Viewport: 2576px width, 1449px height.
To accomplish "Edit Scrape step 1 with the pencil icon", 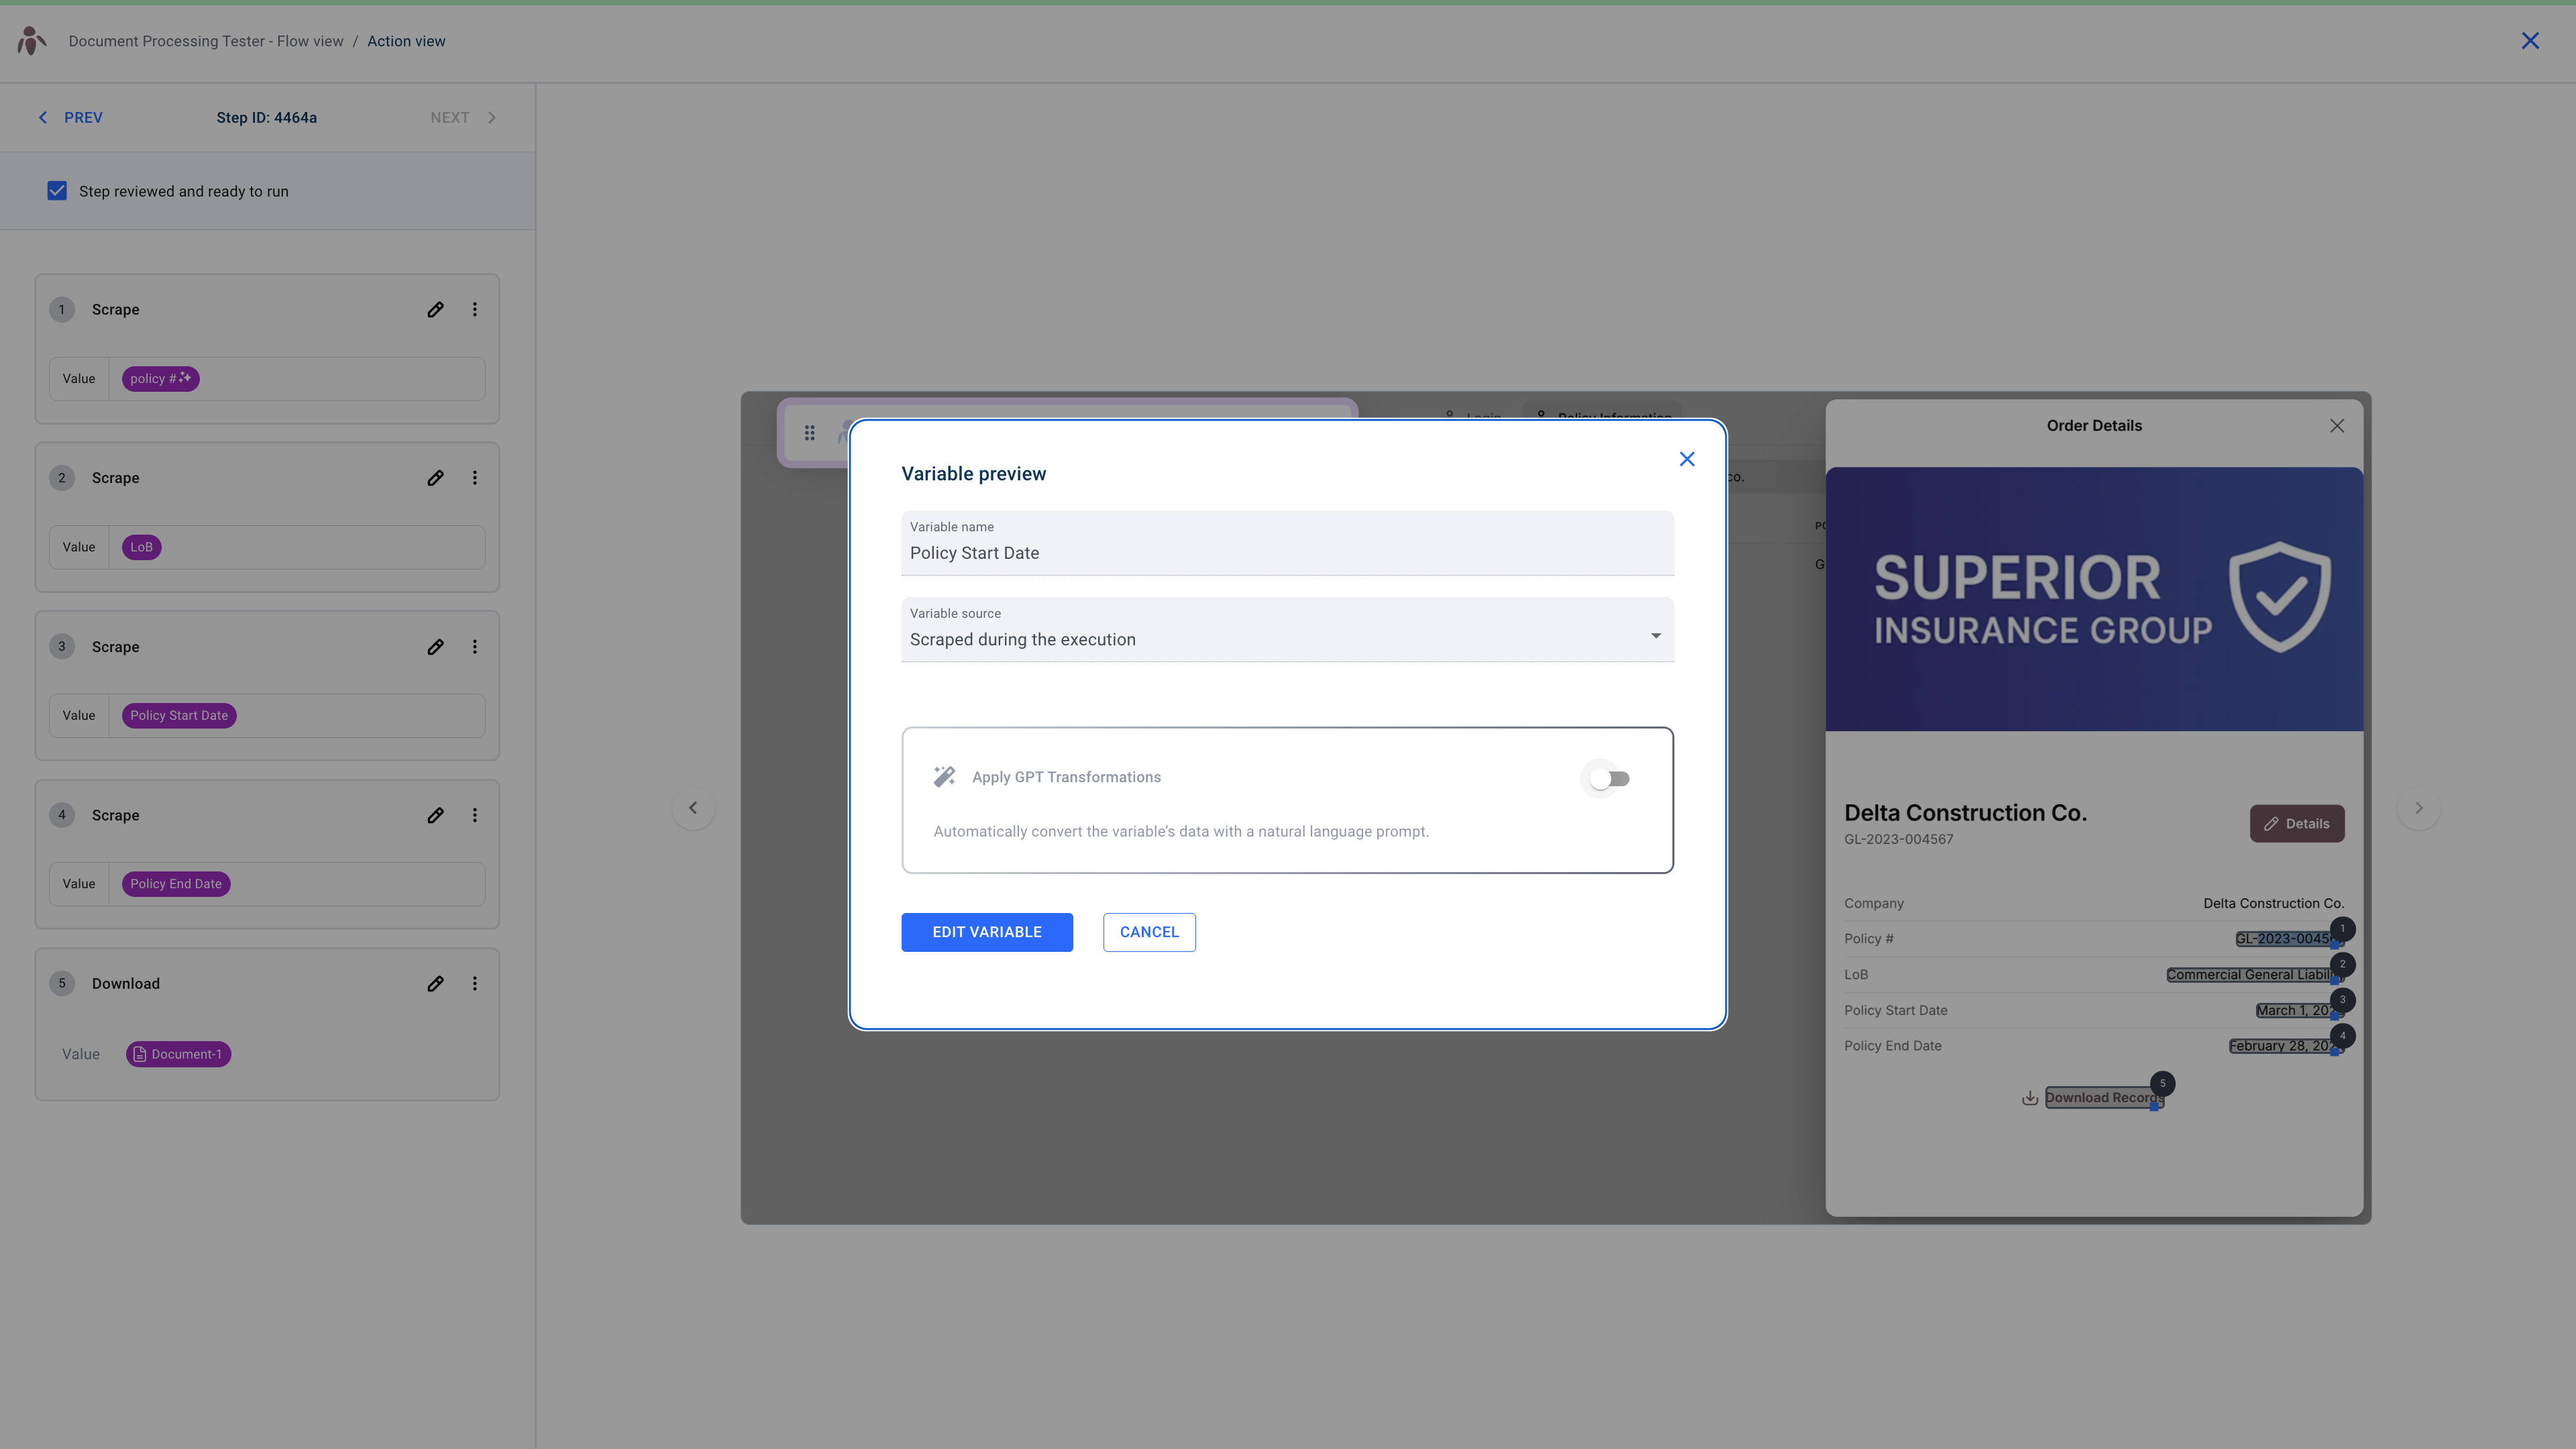I will [435, 309].
